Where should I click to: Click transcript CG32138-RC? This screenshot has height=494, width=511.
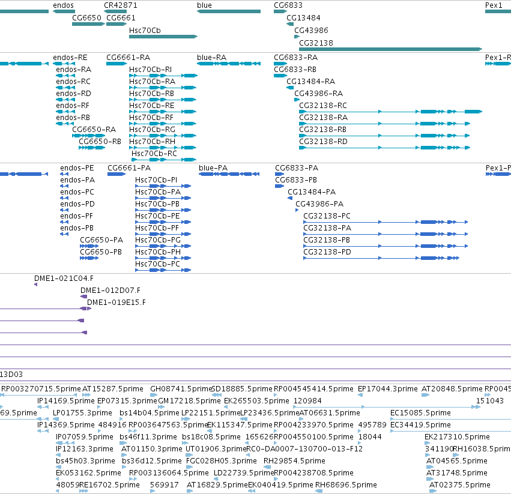click(323, 106)
